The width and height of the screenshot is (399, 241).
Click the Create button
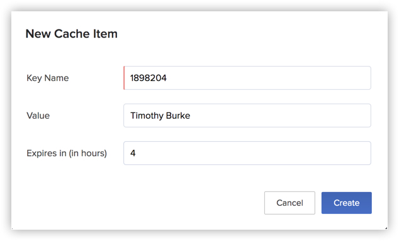coord(346,203)
